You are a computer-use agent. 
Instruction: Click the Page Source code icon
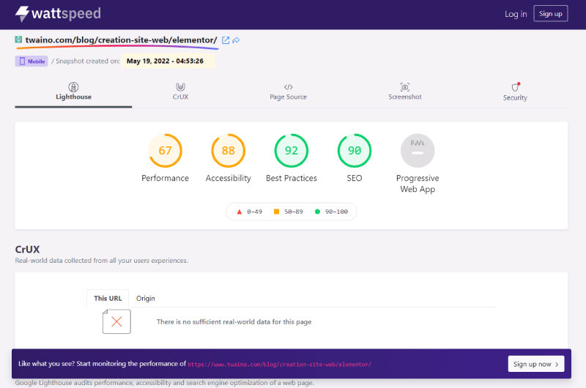coord(288,87)
